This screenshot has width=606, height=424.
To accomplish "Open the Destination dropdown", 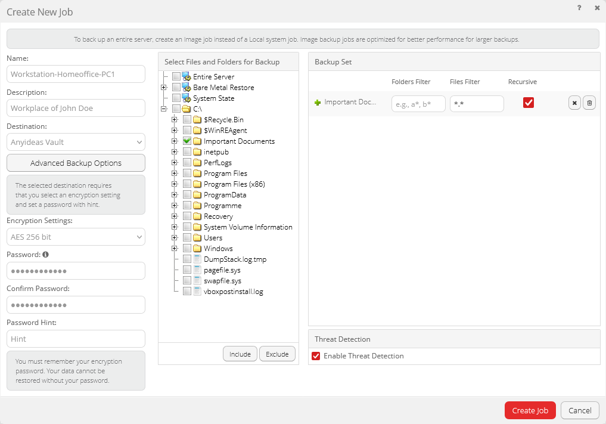I will pyautogui.click(x=76, y=142).
